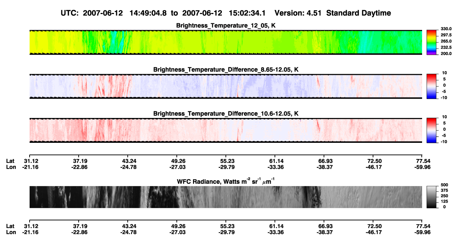The image size is (469, 240).
Task: Click the WFC Radiance plot title
Action: pyautogui.click(x=226, y=181)
